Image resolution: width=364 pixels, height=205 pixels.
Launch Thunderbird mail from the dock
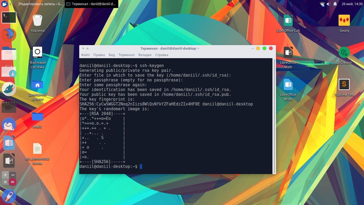pos(9,125)
